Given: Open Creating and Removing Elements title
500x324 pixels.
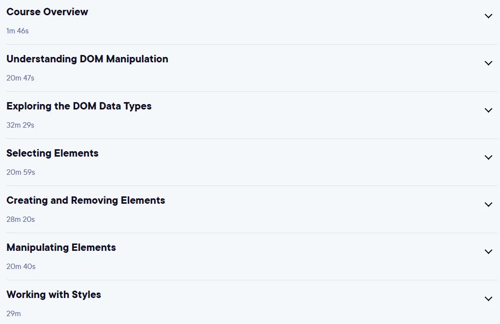Looking at the screenshot, I should [x=86, y=200].
